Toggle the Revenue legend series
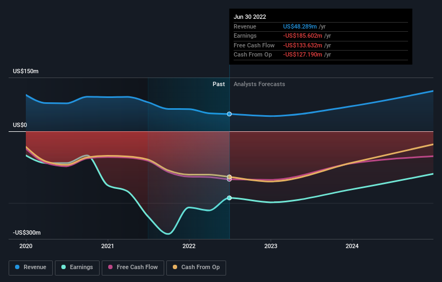 pyautogui.click(x=31, y=267)
